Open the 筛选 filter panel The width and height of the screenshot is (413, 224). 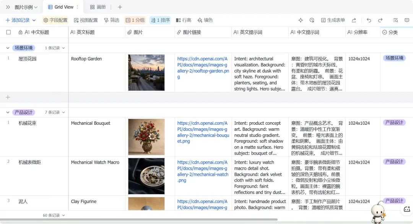click(x=112, y=20)
